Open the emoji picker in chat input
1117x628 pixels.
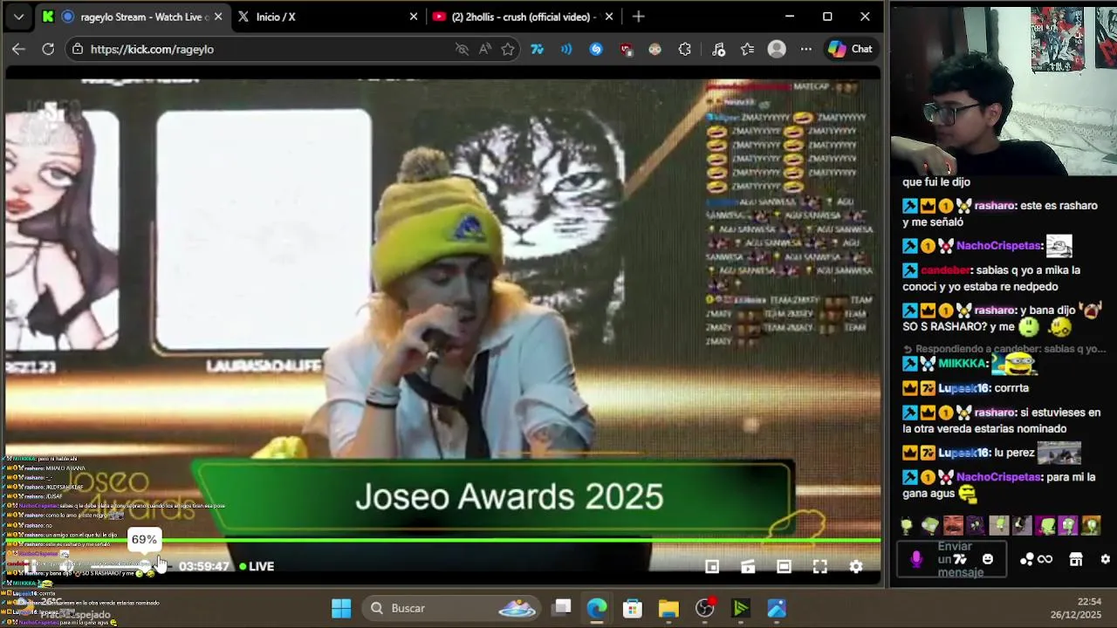[x=988, y=559]
